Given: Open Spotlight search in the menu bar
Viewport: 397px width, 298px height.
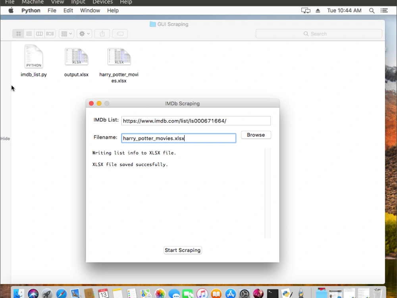Looking at the screenshot, I should (372, 10).
